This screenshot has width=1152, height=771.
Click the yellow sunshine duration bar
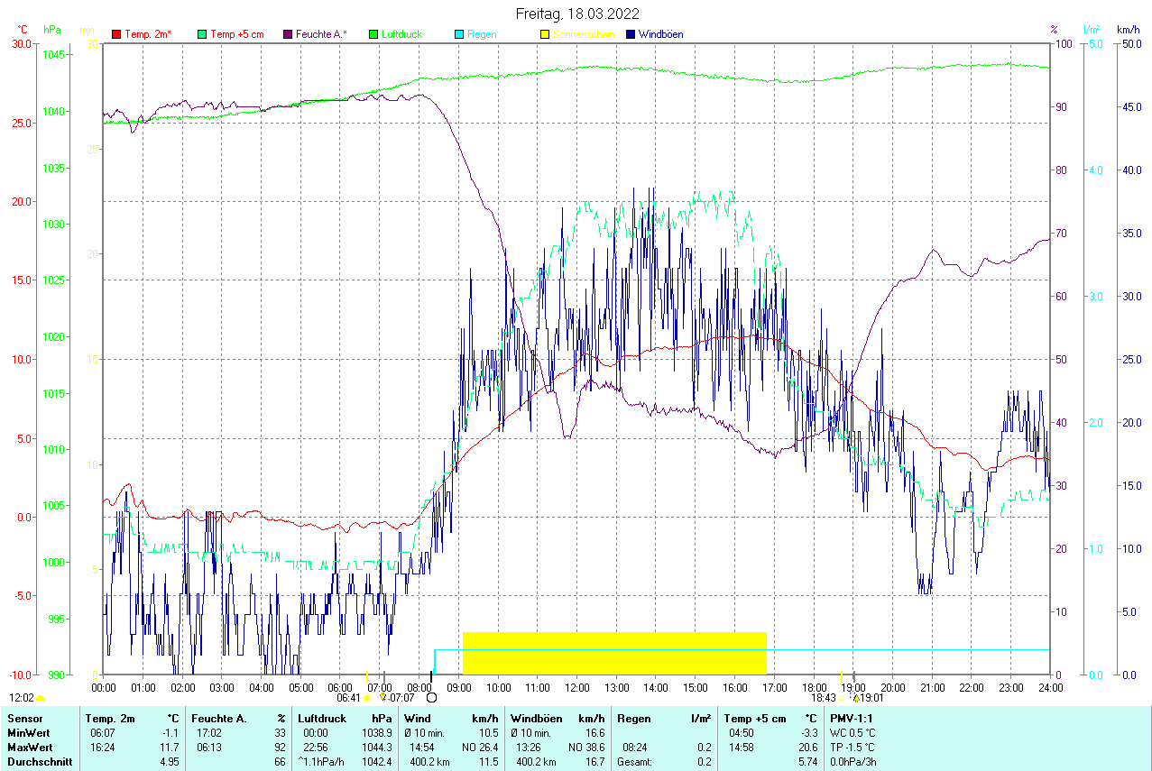tap(614, 653)
